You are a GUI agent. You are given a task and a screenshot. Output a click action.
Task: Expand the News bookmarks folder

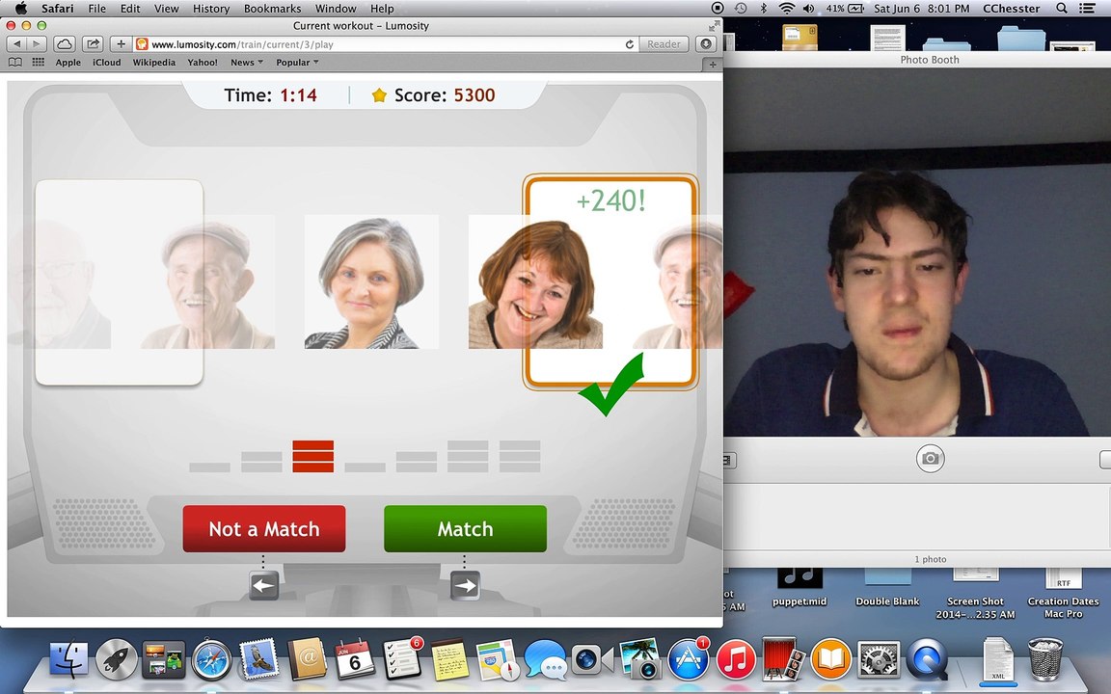pyautogui.click(x=247, y=63)
